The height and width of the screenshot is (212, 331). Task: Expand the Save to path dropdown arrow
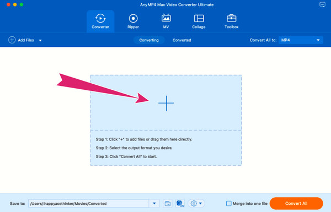(154, 203)
